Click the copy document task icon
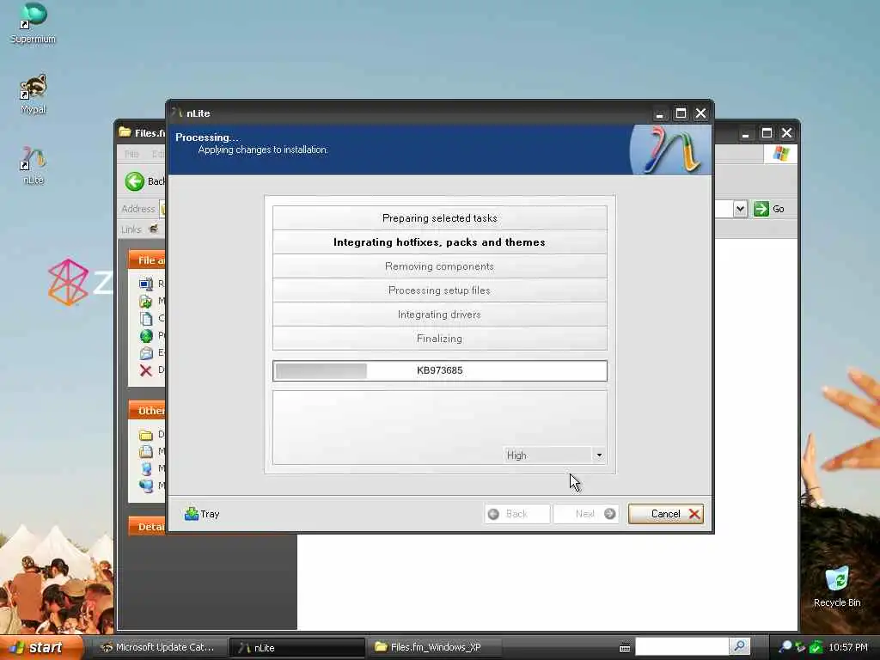 [x=146, y=319]
